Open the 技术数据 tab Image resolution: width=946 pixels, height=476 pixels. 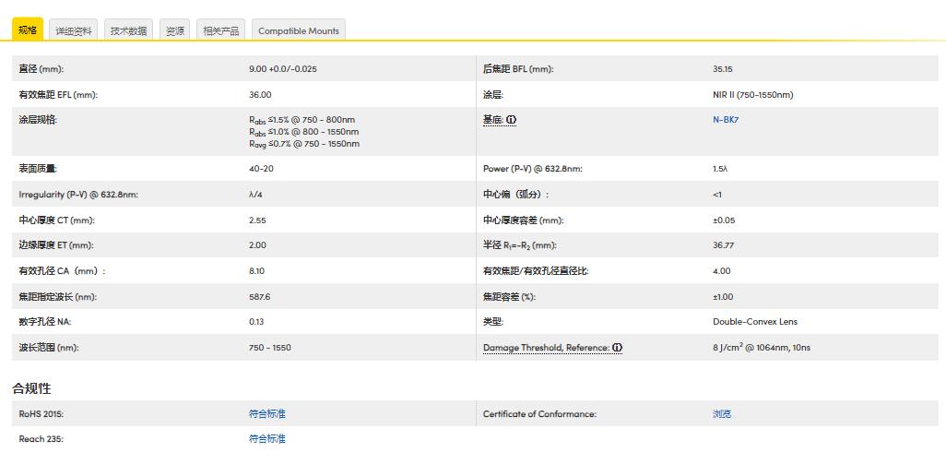[128, 30]
